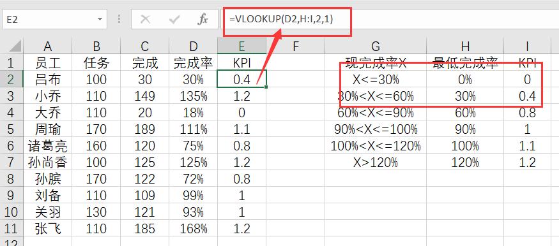The width and height of the screenshot is (559, 246).
Task: Click the Name Box showing E2
Action: click(x=54, y=19)
